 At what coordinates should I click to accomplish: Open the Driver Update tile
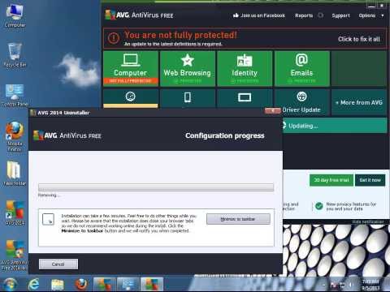[303, 103]
